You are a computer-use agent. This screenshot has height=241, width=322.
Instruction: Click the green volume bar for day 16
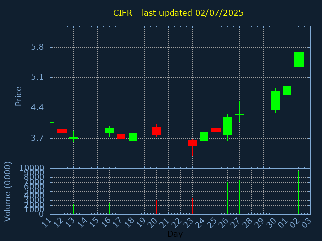(x=110, y=209)
